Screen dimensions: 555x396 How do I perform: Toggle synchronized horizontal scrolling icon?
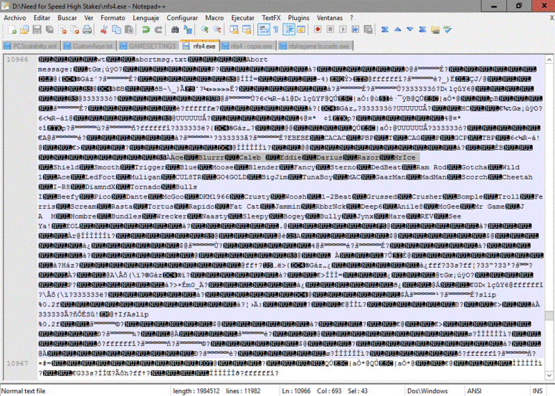click(x=246, y=30)
